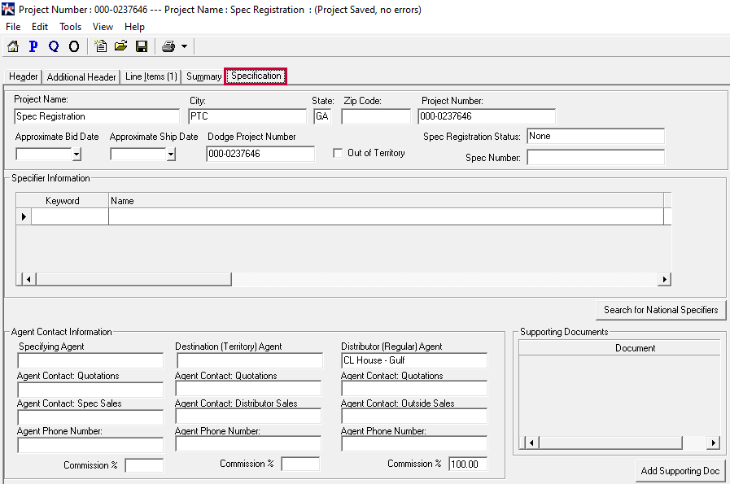Image resolution: width=730 pixels, height=484 pixels.
Task: Open the Tools menu
Action: 71,27
